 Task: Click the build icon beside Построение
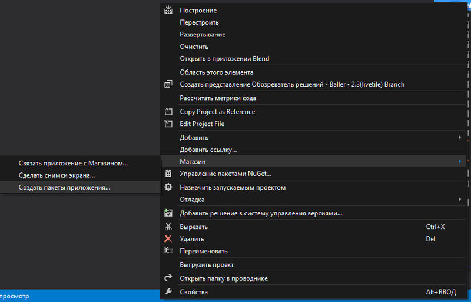(x=168, y=10)
